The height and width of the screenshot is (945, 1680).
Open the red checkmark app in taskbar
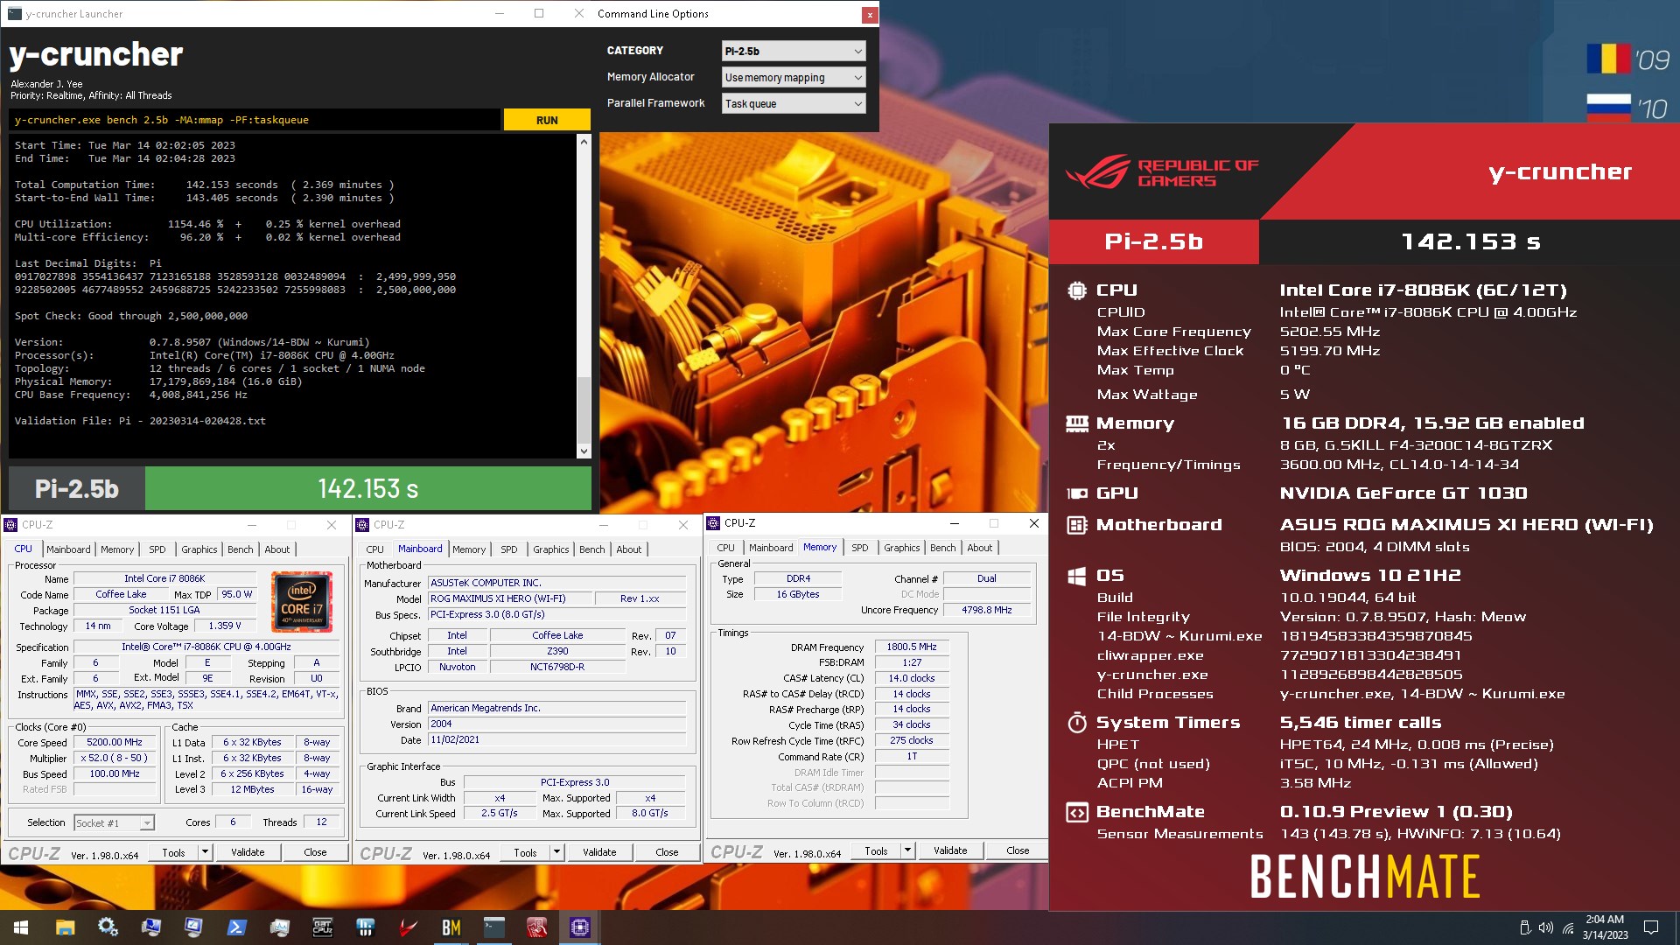408,927
